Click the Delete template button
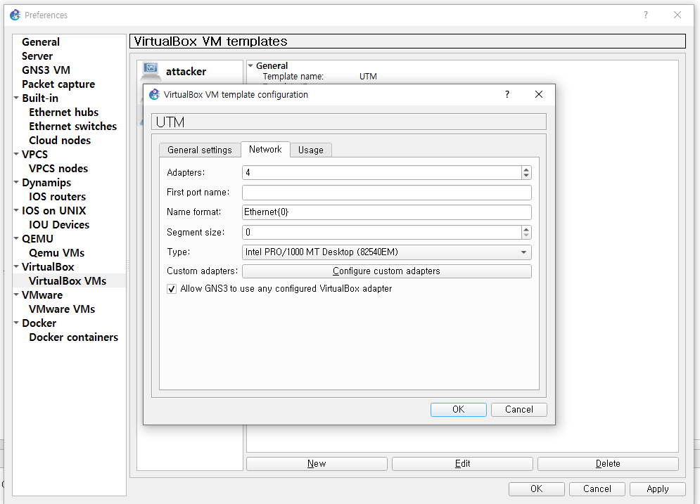 pos(608,464)
